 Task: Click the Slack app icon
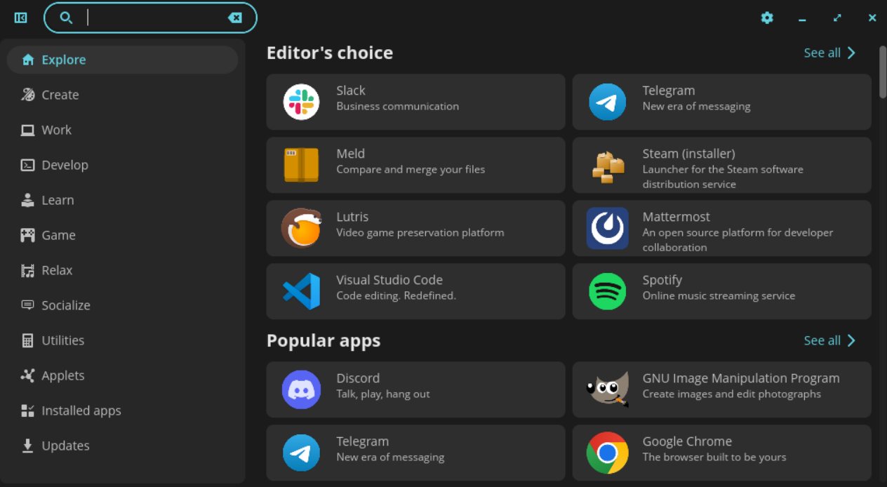coord(301,102)
